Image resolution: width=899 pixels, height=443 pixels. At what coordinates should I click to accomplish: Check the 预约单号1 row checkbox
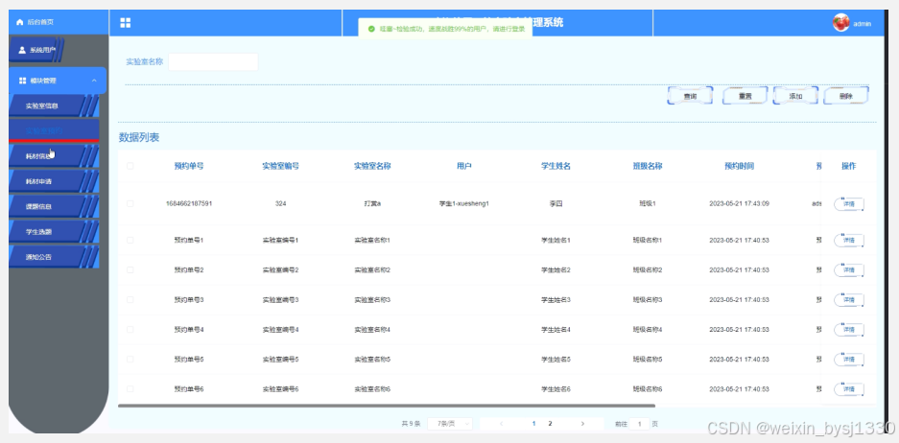130,240
